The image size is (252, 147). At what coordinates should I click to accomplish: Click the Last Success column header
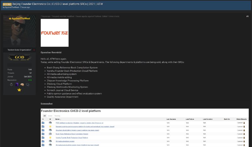pyautogui.click(x=171, y=119)
